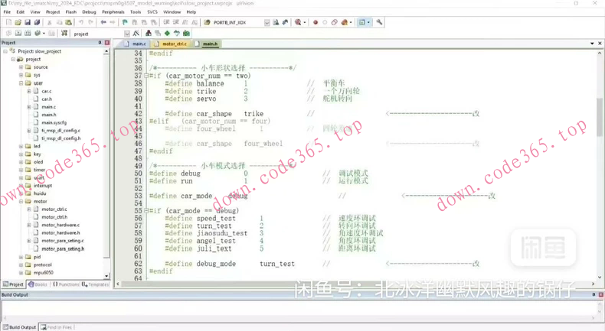Switch to the main.c editor tab
This screenshot has width=605, height=331.
[x=136, y=44]
